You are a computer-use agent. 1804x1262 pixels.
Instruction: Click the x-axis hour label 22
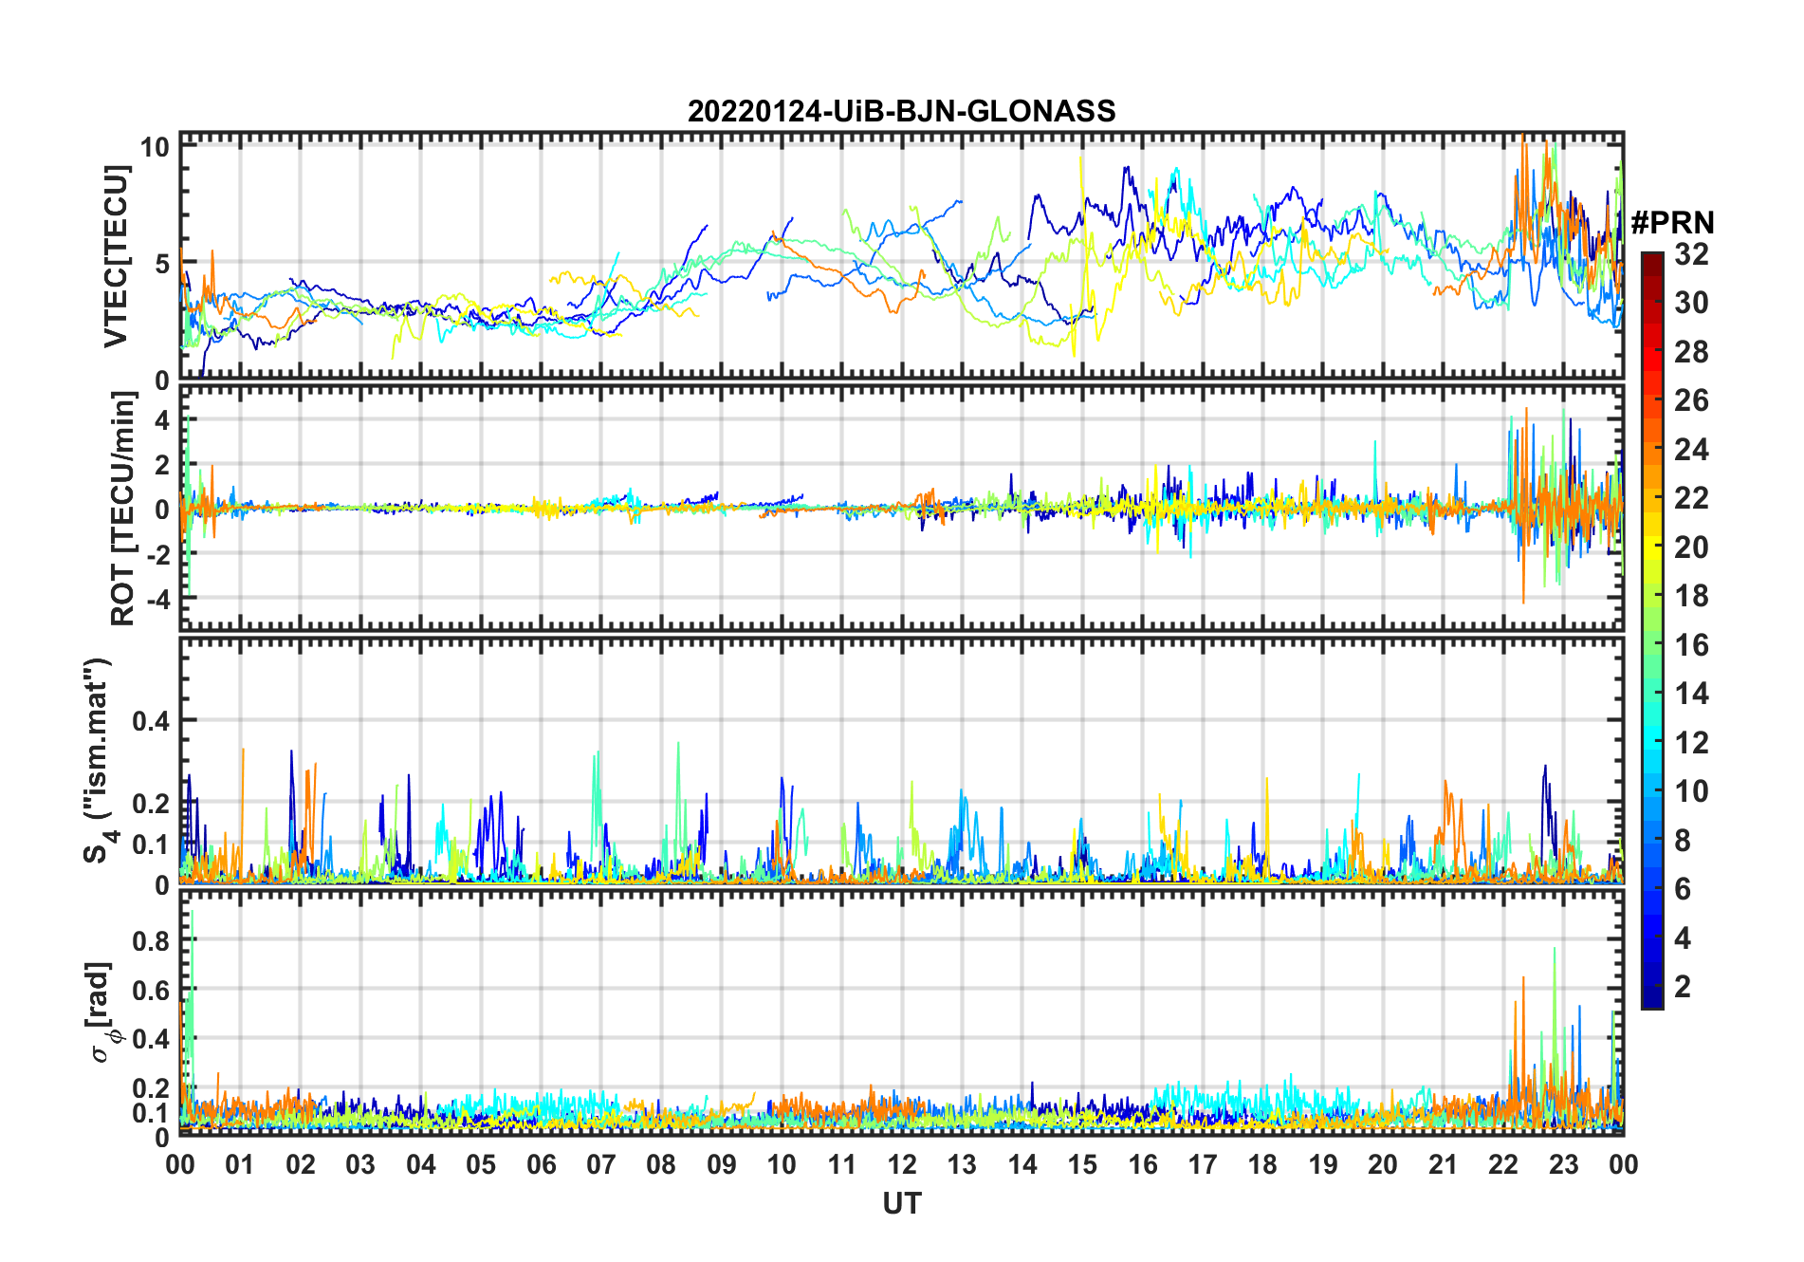click(1503, 1164)
